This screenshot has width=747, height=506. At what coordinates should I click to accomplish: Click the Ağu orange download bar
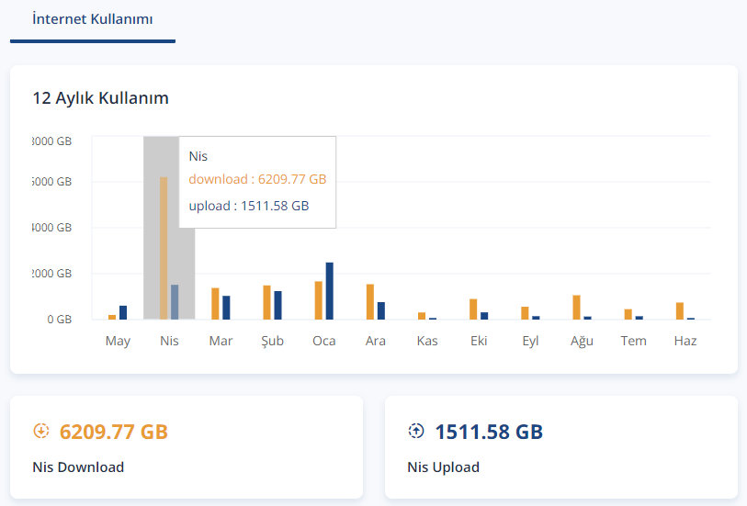576,307
